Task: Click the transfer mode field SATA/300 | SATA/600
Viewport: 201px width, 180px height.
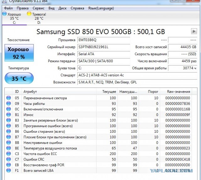Action: [104, 61]
